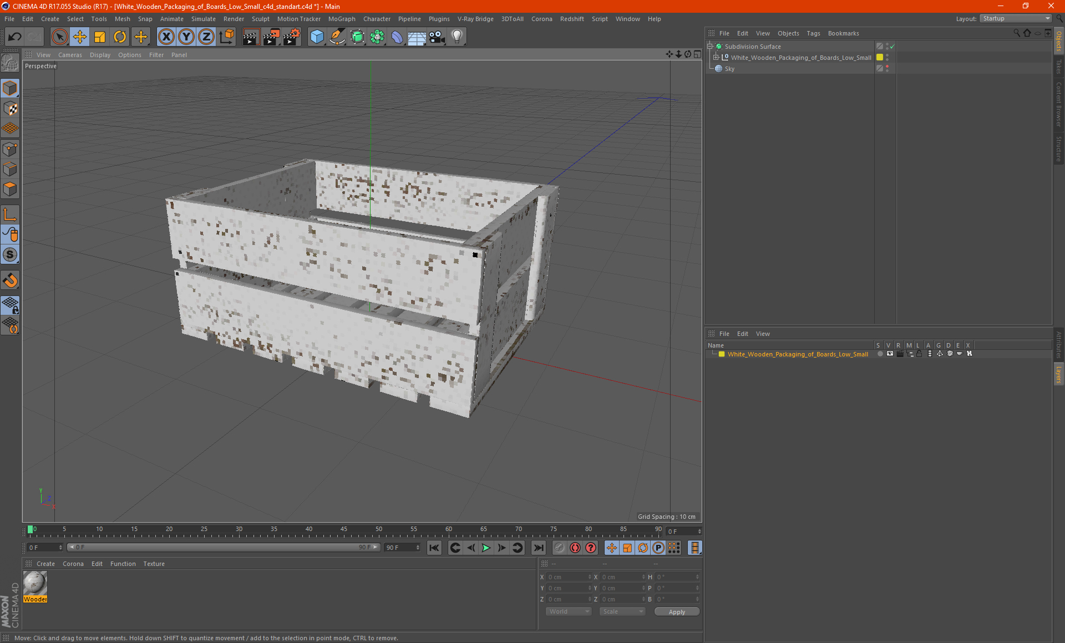
Task: Toggle Sky object visibility dots
Action: (x=887, y=68)
